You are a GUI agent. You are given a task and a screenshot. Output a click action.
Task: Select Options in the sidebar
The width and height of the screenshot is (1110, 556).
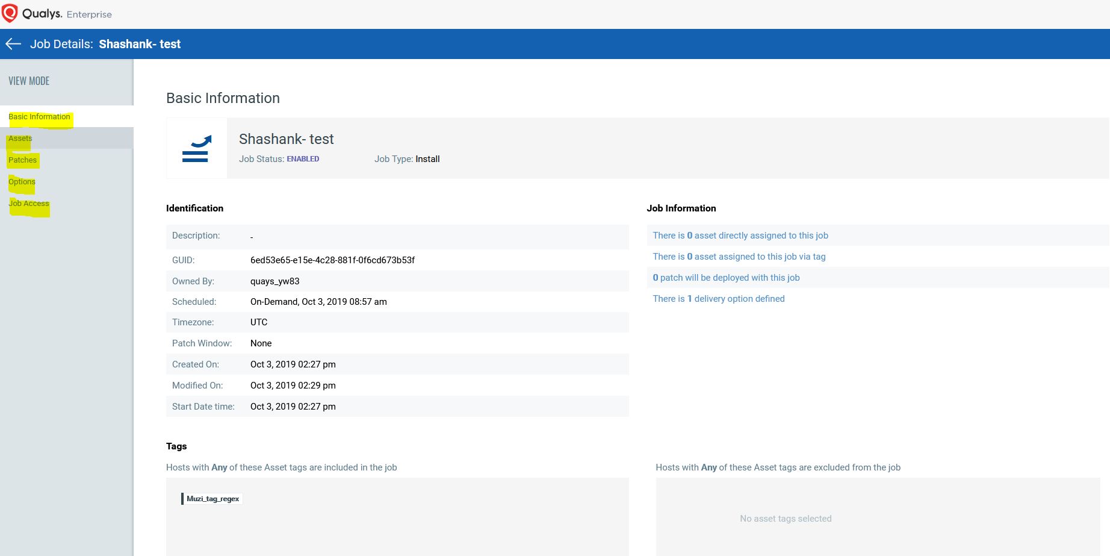coord(22,181)
